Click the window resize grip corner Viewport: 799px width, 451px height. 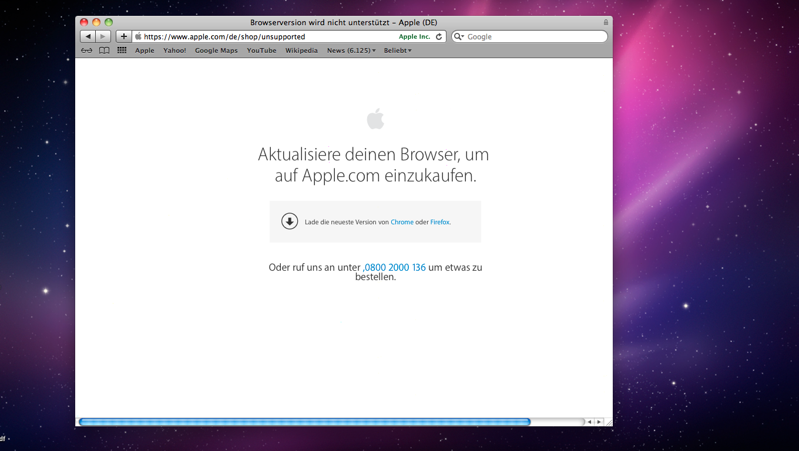pyautogui.click(x=609, y=422)
